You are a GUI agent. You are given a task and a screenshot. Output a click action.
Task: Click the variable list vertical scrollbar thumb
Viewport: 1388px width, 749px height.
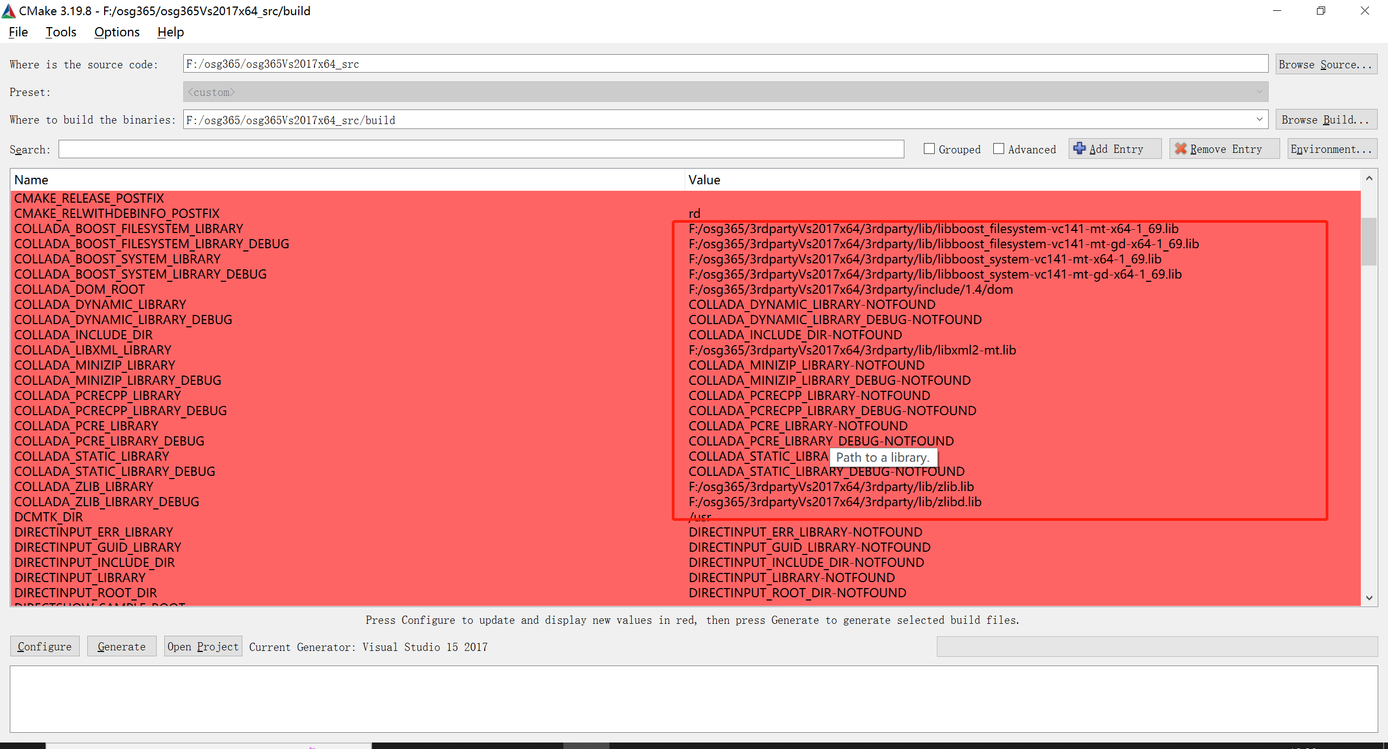(1369, 241)
